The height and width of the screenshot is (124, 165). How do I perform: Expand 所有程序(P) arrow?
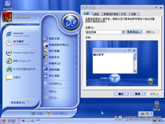(29, 103)
